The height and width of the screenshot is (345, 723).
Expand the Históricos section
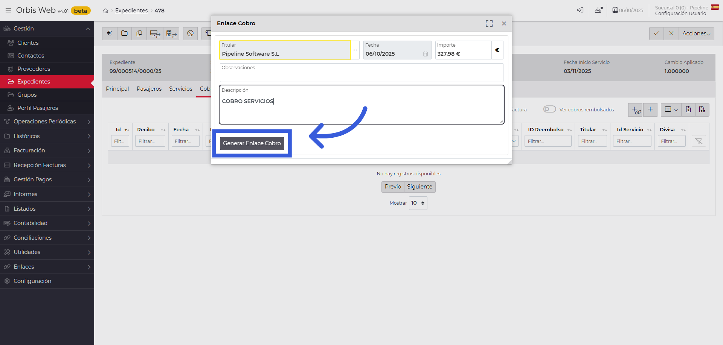click(x=47, y=136)
